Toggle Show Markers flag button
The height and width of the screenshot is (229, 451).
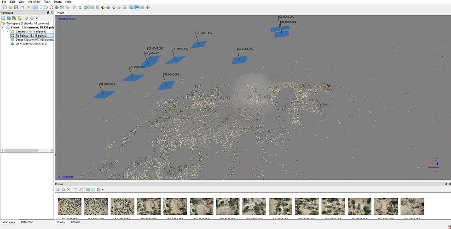(137, 7)
